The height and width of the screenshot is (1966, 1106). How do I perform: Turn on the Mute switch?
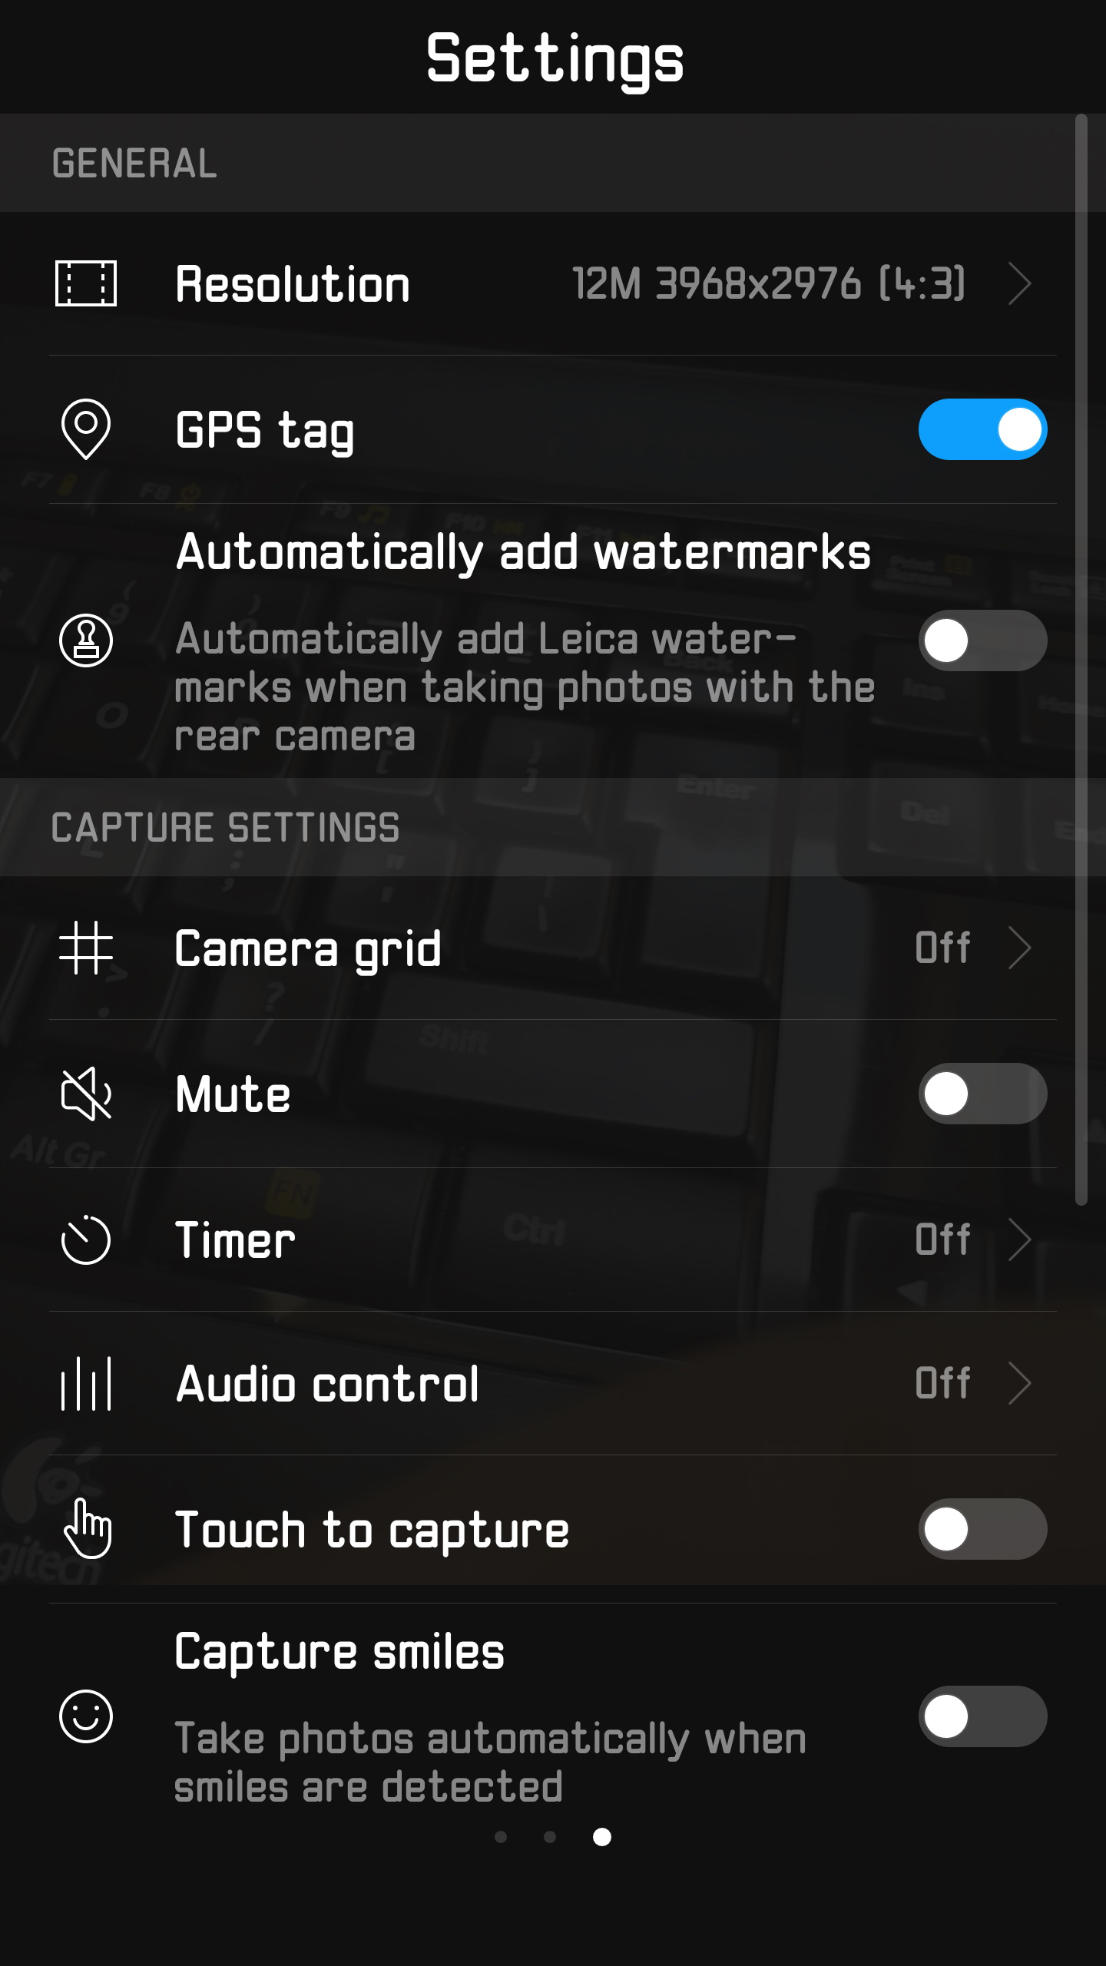click(x=982, y=1094)
